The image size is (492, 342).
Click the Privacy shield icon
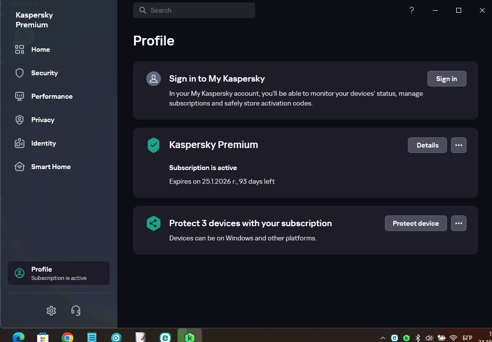(x=20, y=120)
